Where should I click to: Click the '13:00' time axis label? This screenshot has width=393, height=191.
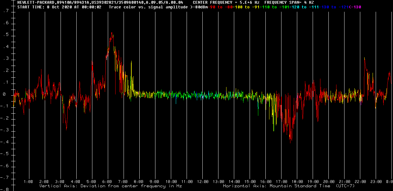click(218, 182)
